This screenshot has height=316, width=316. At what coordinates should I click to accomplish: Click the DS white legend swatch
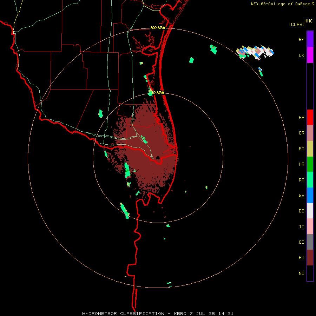click(x=310, y=211)
